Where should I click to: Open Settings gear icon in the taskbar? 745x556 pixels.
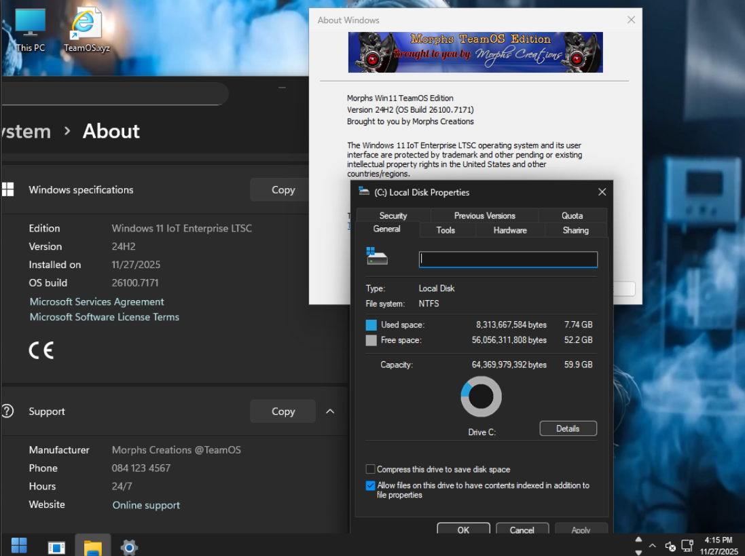coord(129,546)
